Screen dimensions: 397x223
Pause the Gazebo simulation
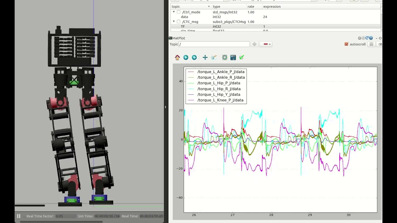(x=19, y=216)
